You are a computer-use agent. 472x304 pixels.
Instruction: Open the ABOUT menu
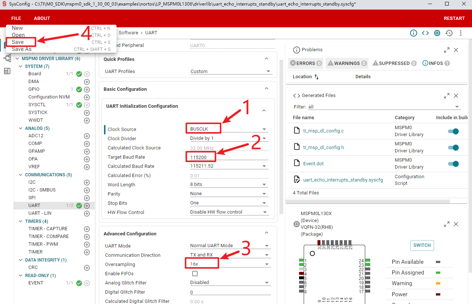pos(42,18)
